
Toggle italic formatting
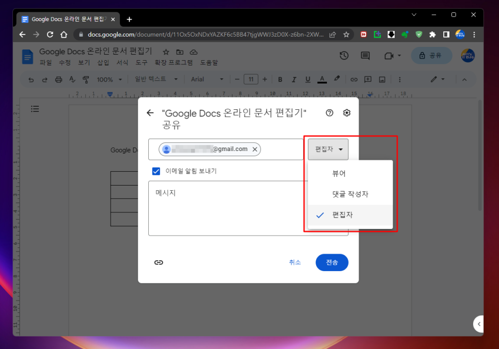pos(294,79)
